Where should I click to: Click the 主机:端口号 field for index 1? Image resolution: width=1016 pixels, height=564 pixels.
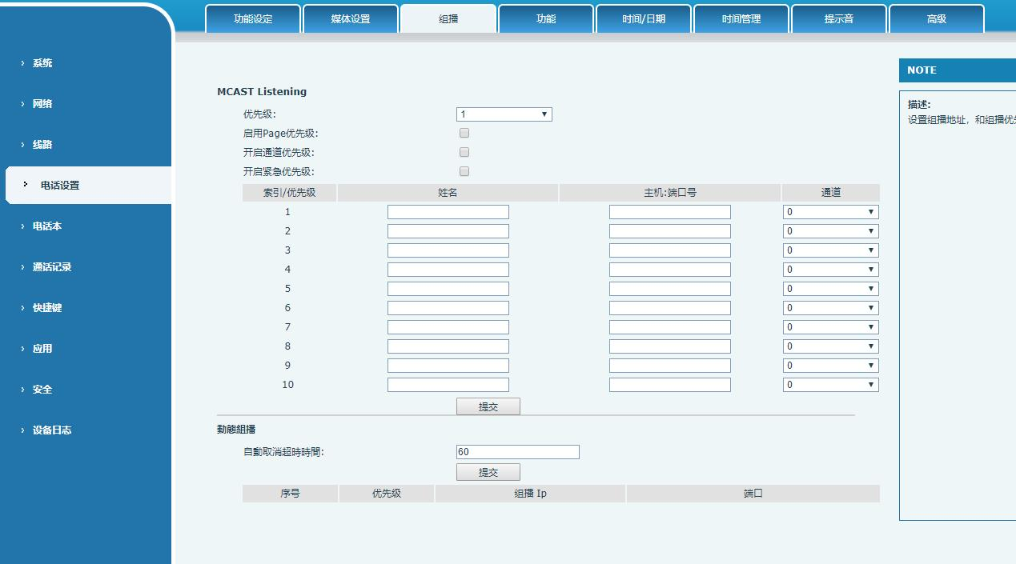(x=670, y=212)
